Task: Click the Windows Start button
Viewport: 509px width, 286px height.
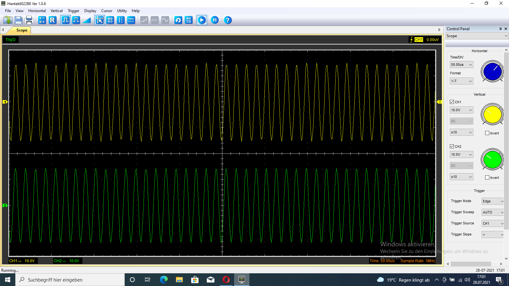Action: [x=8, y=280]
